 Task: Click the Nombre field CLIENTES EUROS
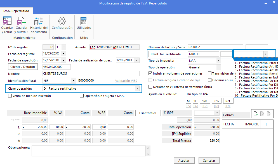91,73
